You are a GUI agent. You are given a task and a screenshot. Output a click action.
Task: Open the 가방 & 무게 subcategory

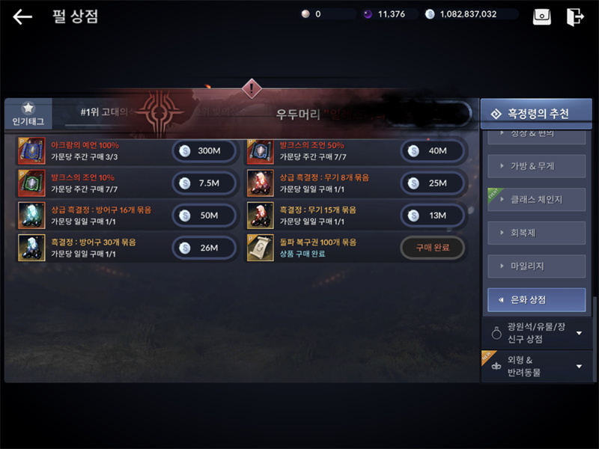point(537,166)
